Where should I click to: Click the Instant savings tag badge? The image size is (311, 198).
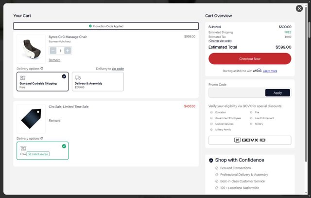point(38,154)
